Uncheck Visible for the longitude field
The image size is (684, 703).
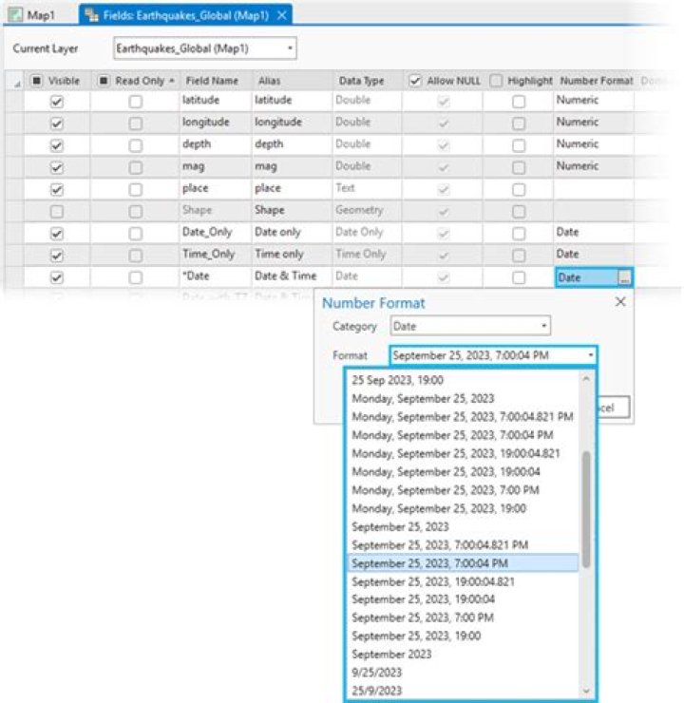tap(56, 123)
